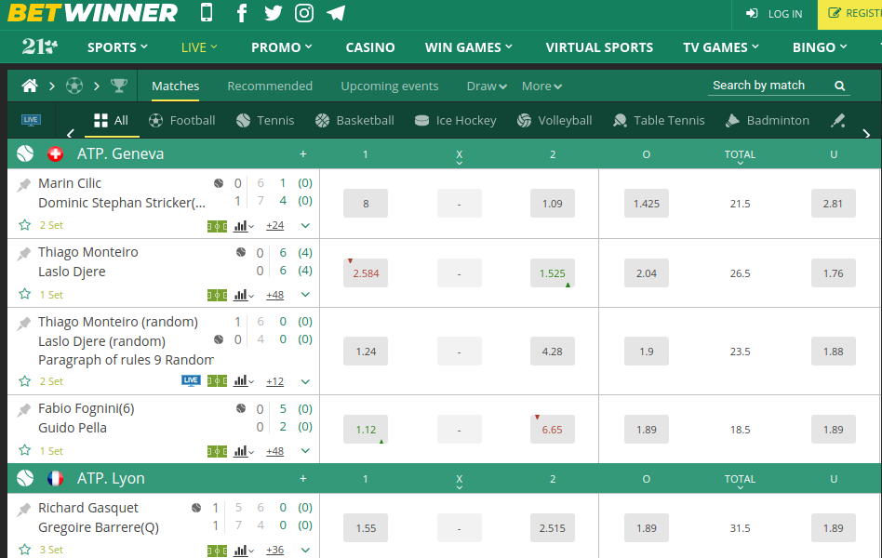Favorite the Marin Cilic match with star
The height and width of the screenshot is (558, 882).
[x=25, y=225]
